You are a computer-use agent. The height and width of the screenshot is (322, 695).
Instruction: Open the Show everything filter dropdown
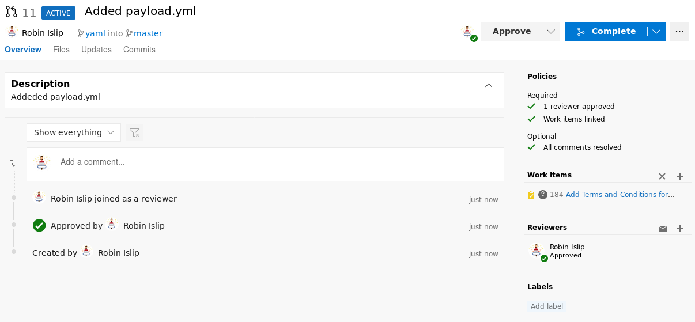pos(74,132)
